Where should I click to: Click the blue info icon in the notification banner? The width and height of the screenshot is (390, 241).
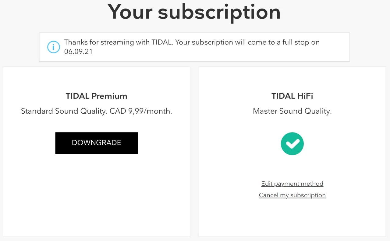pyautogui.click(x=54, y=47)
